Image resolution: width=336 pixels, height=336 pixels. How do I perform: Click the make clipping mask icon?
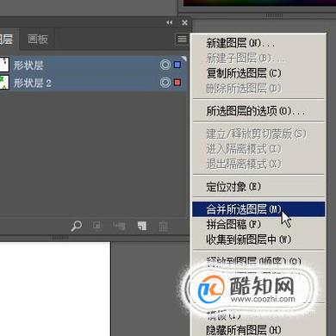97,226
